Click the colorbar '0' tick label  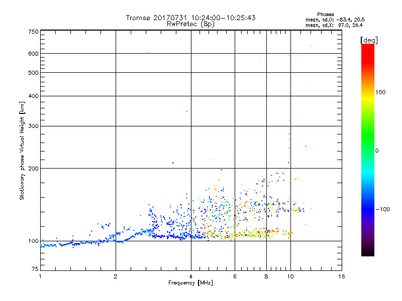(x=376, y=151)
